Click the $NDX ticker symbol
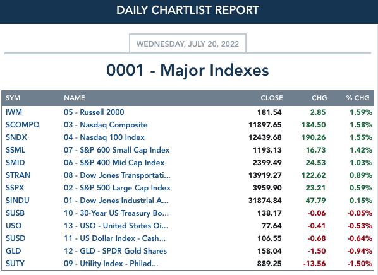The height and width of the screenshot is (275, 378). point(16,137)
